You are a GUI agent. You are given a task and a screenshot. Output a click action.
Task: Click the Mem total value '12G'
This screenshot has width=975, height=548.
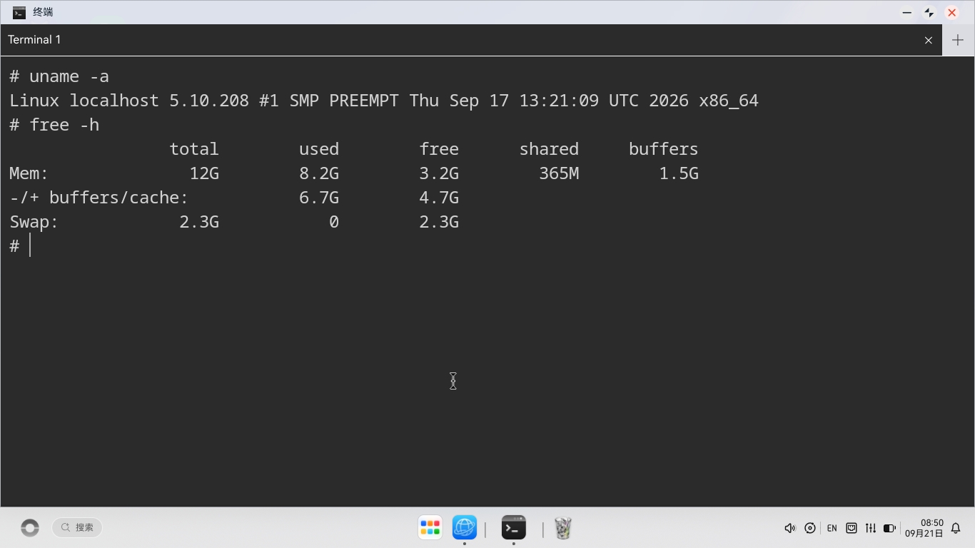point(204,173)
